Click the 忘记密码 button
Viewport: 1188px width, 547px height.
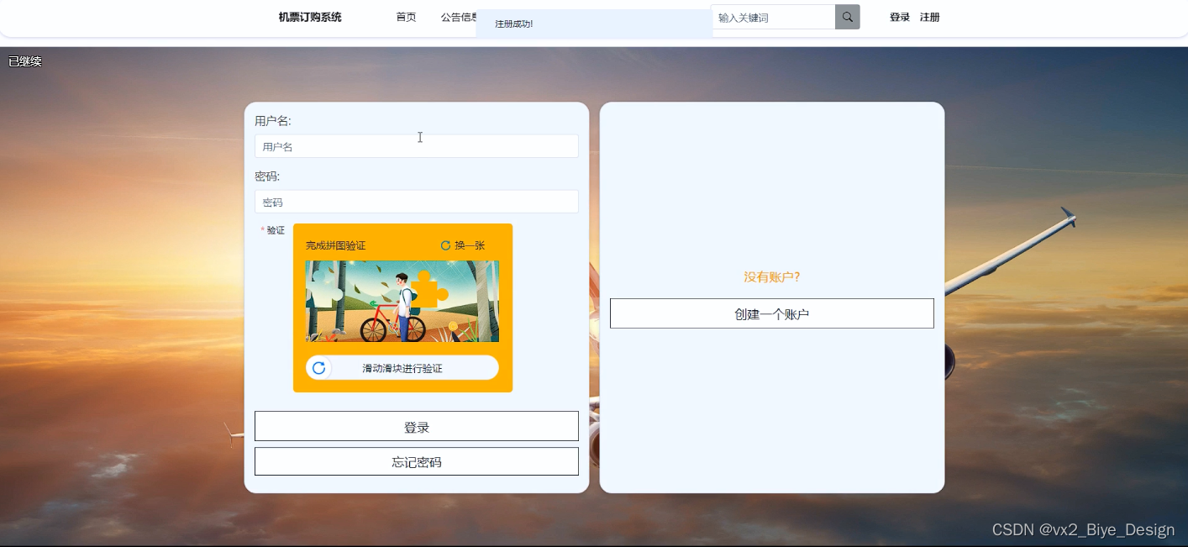(x=417, y=461)
